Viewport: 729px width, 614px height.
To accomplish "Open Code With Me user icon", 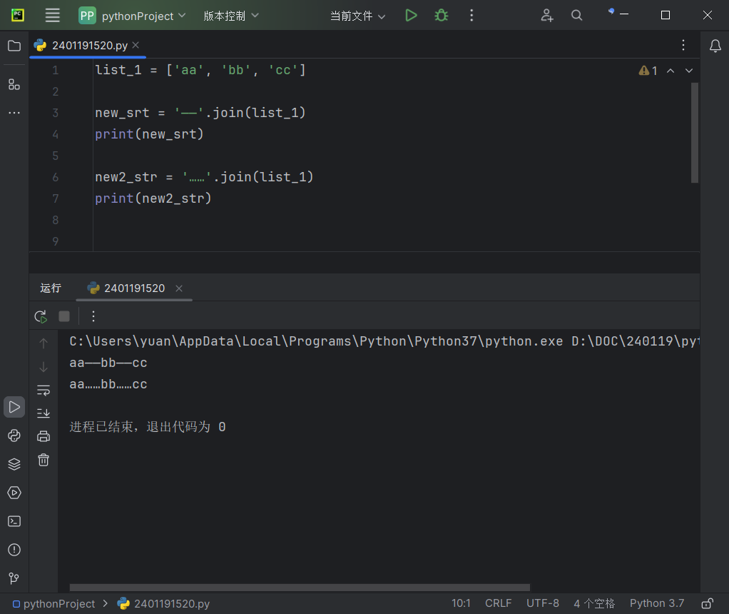I will (546, 16).
